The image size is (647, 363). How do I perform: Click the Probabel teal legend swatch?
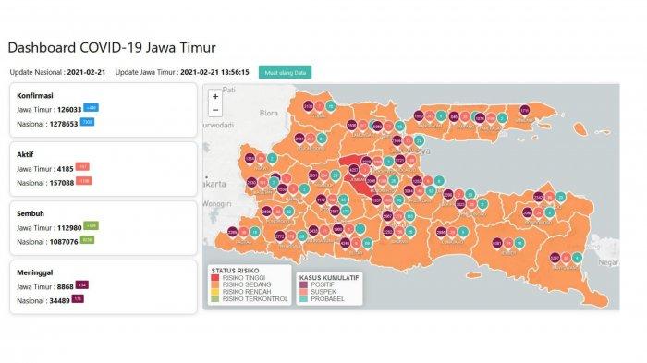304,298
